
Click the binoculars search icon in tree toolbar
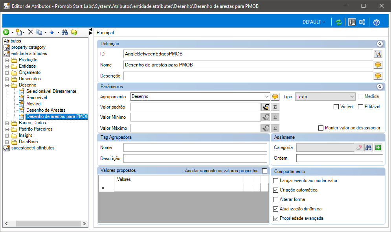coord(65,32)
